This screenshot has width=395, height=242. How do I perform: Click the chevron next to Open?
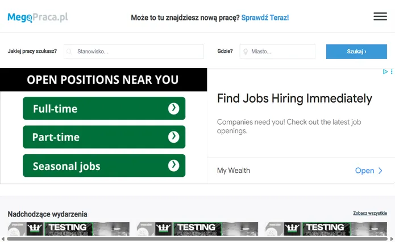point(381,171)
